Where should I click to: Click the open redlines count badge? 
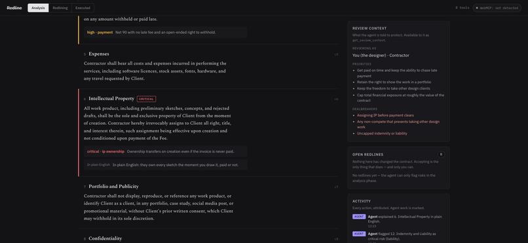[441, 154]
